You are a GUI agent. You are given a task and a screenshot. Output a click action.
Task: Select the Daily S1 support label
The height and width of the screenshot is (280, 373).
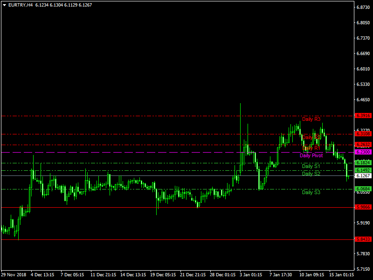point(311,166)
